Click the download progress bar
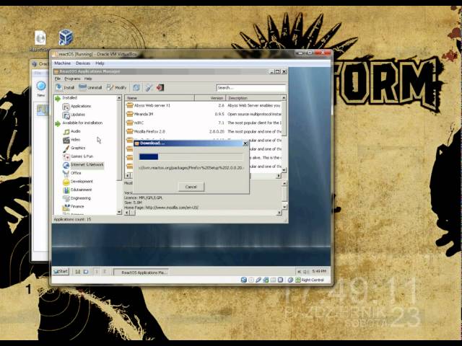This screenshot has width=462, height=346. coord(191,157)
